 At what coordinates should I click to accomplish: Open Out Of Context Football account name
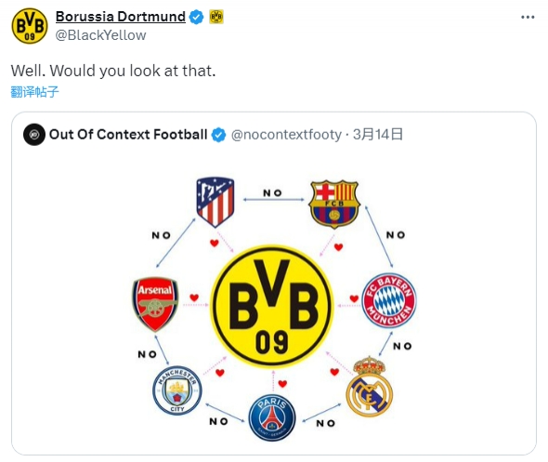point(128,134)
